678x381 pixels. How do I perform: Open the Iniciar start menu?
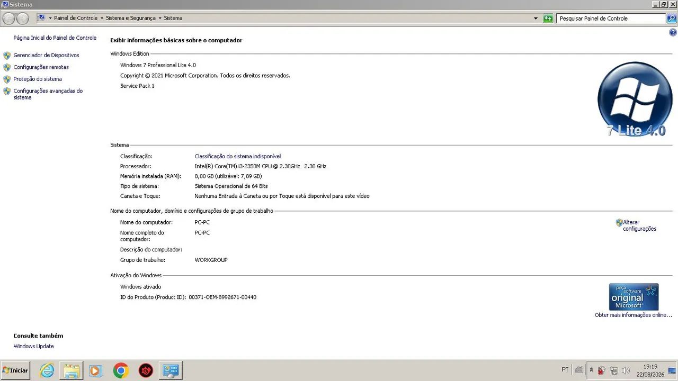[x=15, y=370]
